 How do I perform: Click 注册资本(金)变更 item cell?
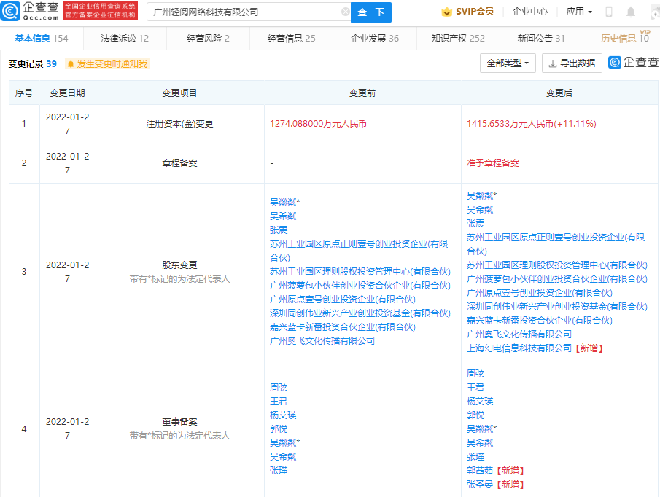click(179, 124)
